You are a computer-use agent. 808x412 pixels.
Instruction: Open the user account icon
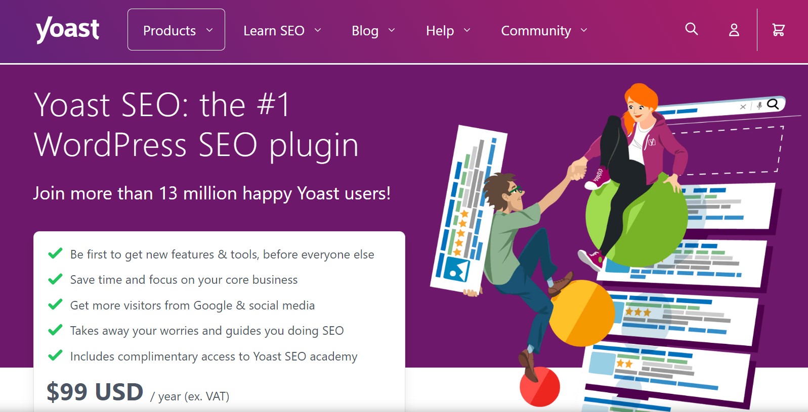click(734, 30)
